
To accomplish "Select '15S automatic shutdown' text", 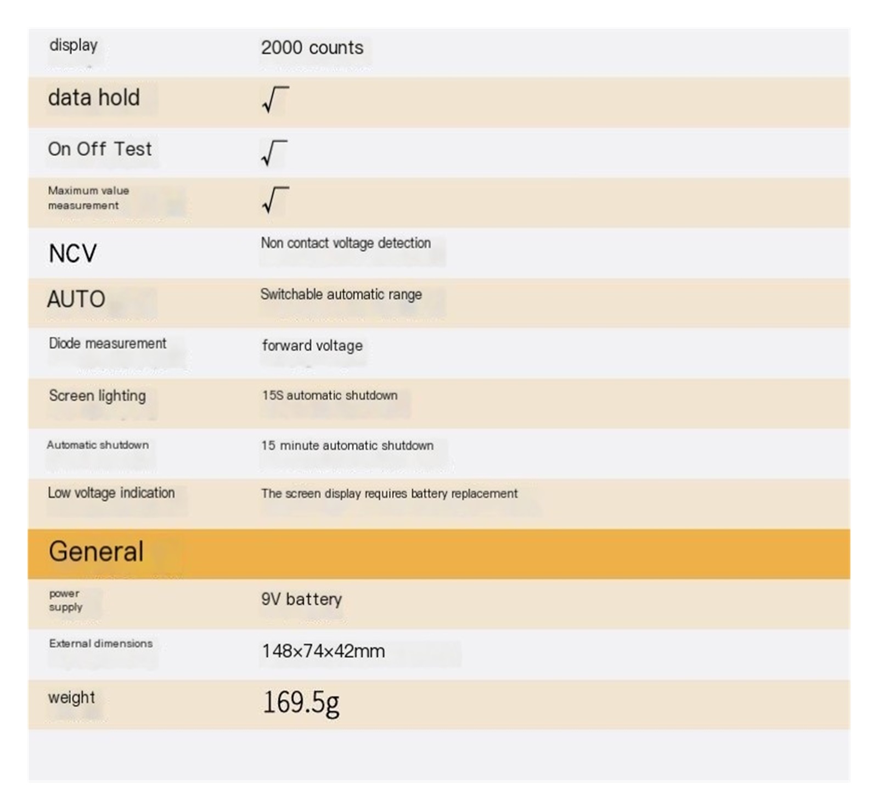I will click(x=330, y=395).
